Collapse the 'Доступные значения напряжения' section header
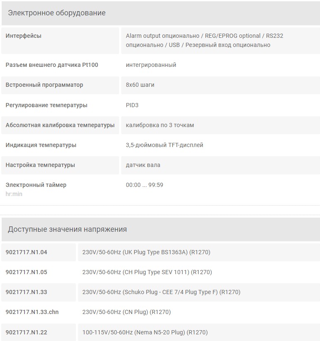This screenshot has height=341, width=320. [x=161, y=229]
